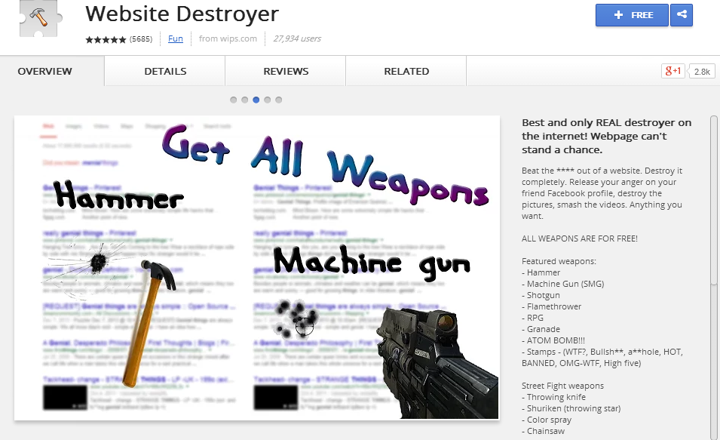Click the Website Destroyer hammer puzzle icon
This screenshot has height=440, width=720.
point(39,18)
